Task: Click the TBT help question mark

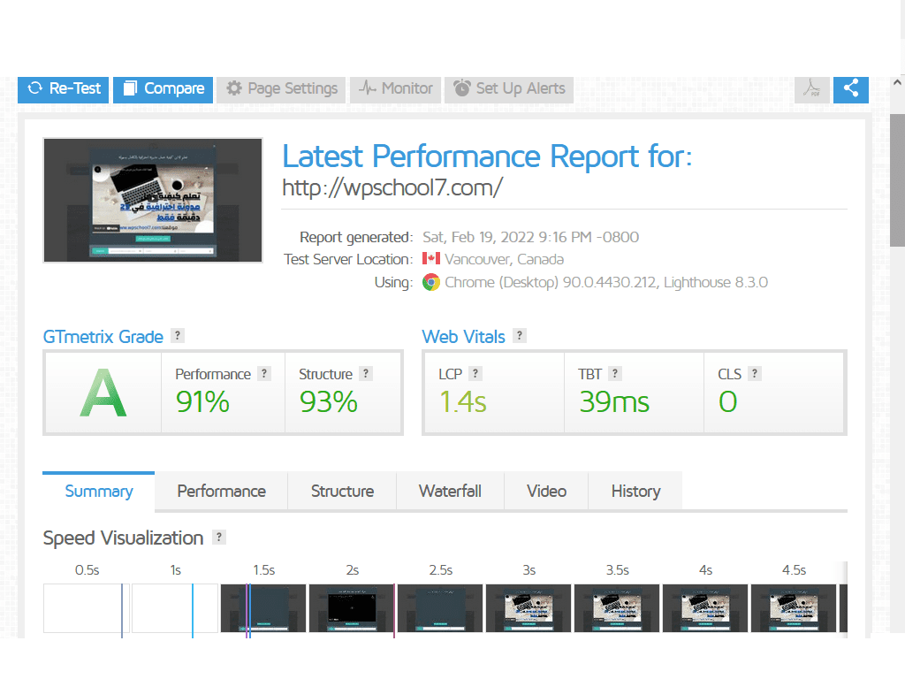Action: point(615,374)
